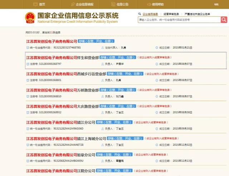Click the English title National Enterprise Credit Information Publicity System
The image size is (229, 176).
78,21
